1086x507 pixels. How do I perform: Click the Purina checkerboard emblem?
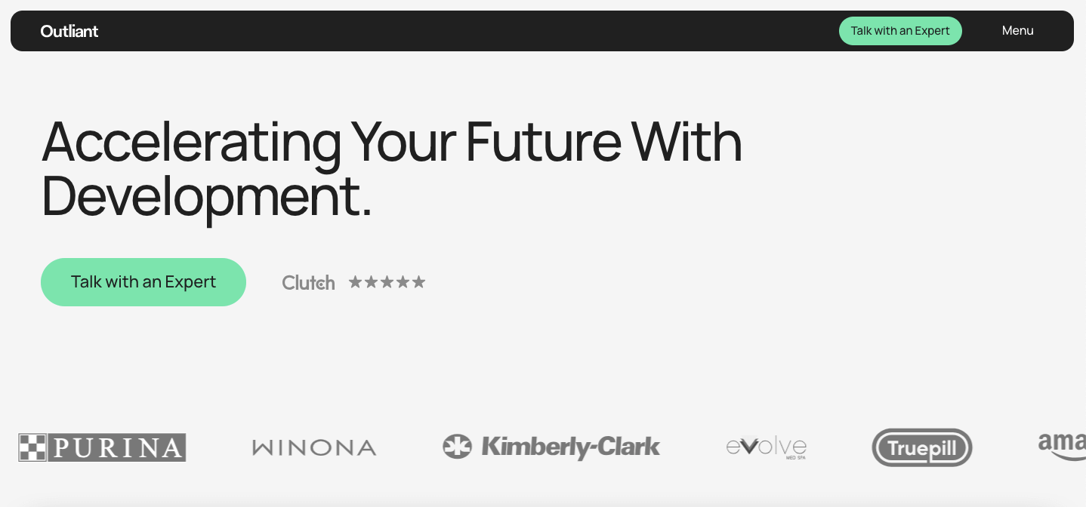pos(32,447)
